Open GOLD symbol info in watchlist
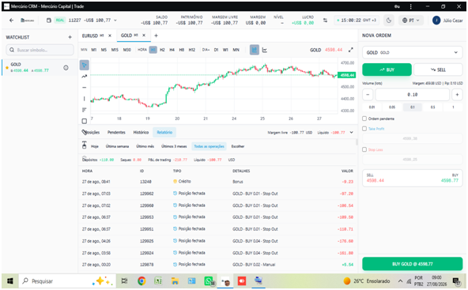Screen dimensions: 468x290 (66, 68)
